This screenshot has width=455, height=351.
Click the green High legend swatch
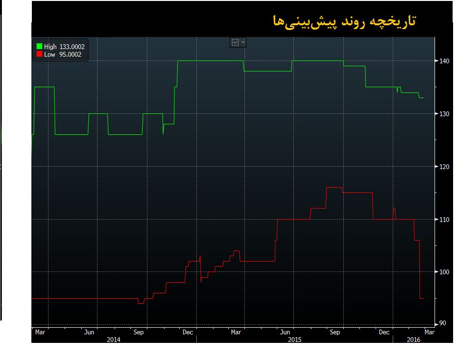tap(39, 47)
